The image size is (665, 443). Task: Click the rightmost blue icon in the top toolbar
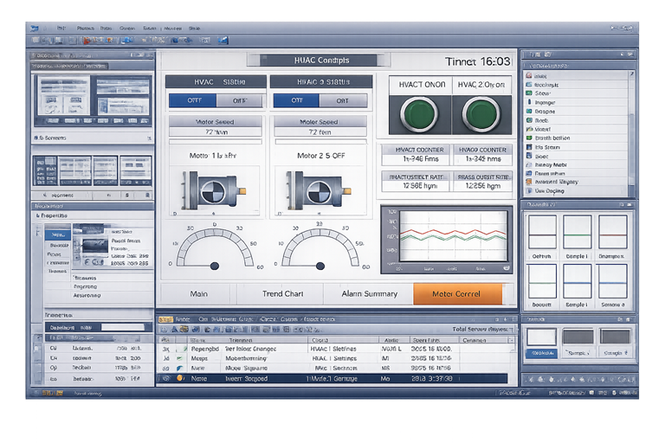pos(223,40)
